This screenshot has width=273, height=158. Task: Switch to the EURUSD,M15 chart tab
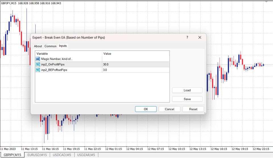click(x=37, y=155)
